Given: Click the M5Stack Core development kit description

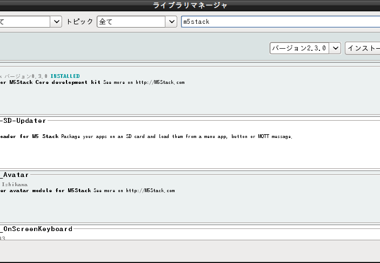Looking at the screenshot, I should tap(92, 82).
